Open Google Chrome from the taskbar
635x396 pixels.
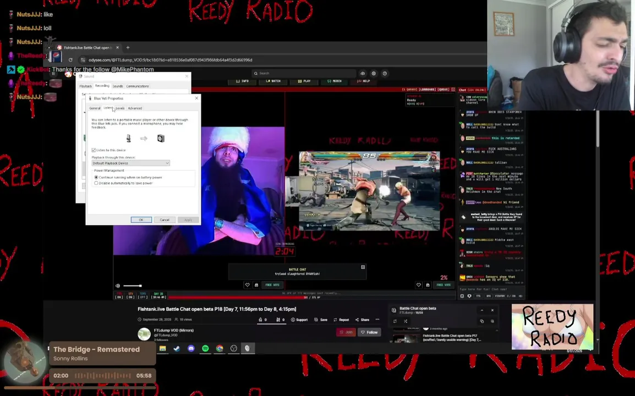(x=220, y=349)
